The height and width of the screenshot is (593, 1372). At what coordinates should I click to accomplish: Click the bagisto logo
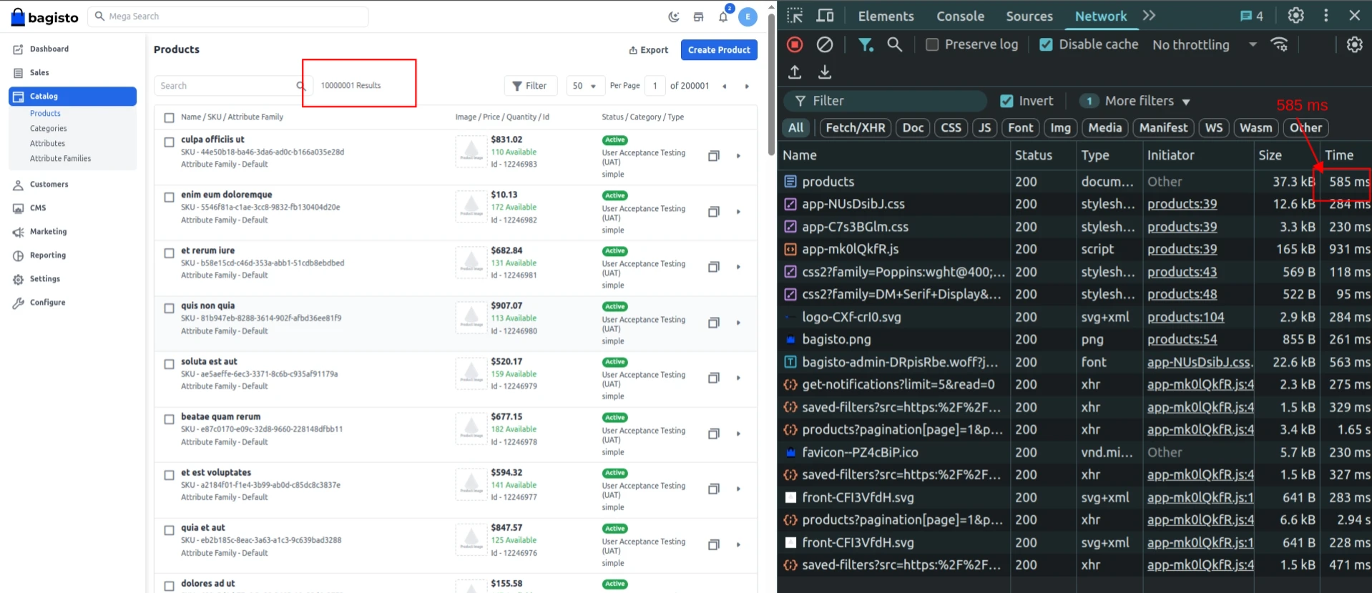tap(45, 16)
